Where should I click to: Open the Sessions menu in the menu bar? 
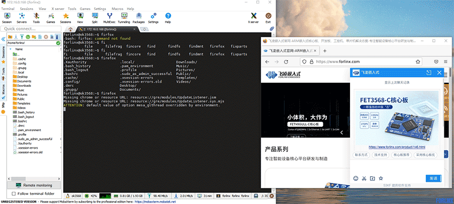click(27, 9)
